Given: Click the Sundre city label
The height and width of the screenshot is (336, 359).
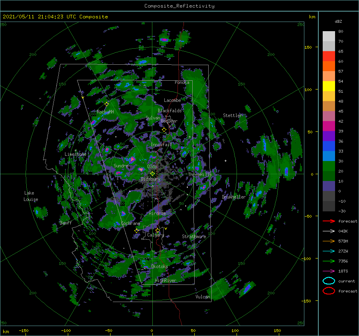Looking at the screenshot, I should coord(121,166).
